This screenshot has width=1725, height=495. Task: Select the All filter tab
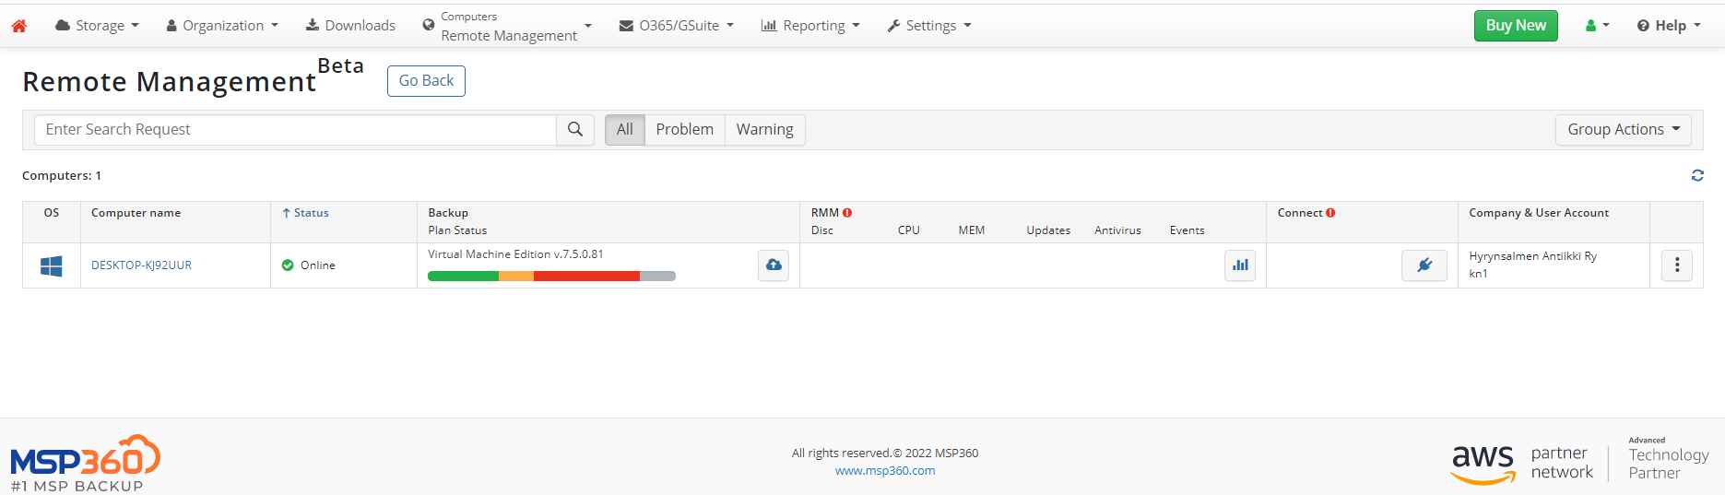click(x=625, y=130)
